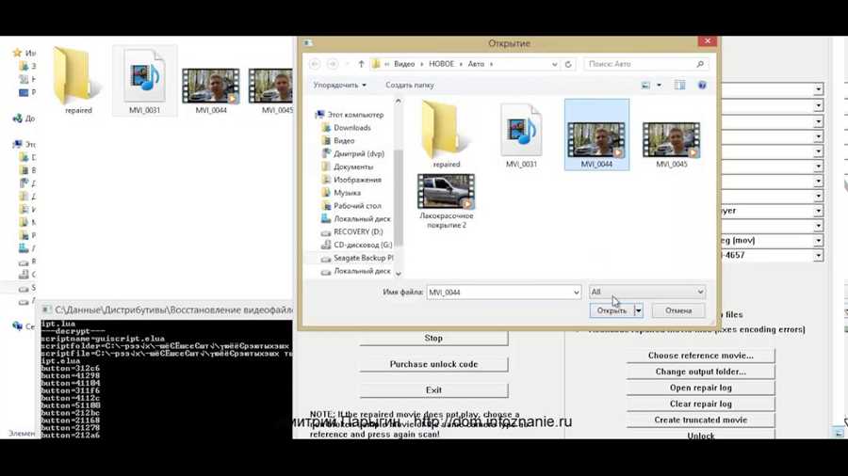Open Дмитрий (dvp) in navigation tree

pos(359,154)
